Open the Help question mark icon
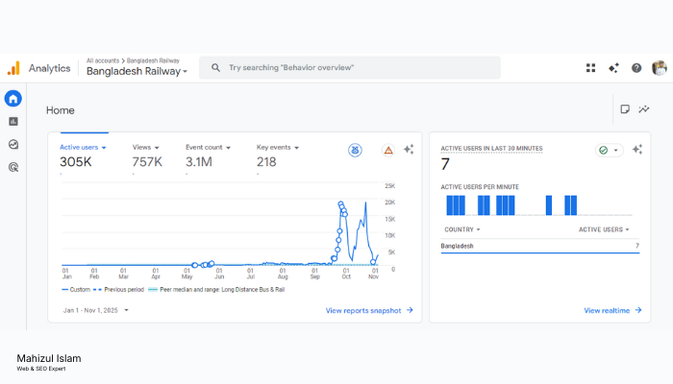The width and height of the screenshot is (673, 384). [x=636, y=68]
